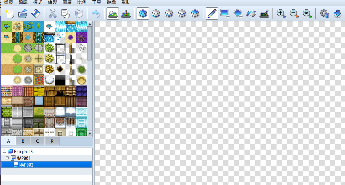
Task: Pick the orange clay roof tile
Action: [x=28, y=91]
